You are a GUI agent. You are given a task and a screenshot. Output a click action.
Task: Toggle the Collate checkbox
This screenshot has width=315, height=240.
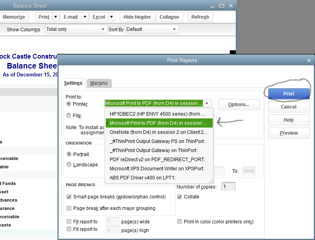pos(179,197)
